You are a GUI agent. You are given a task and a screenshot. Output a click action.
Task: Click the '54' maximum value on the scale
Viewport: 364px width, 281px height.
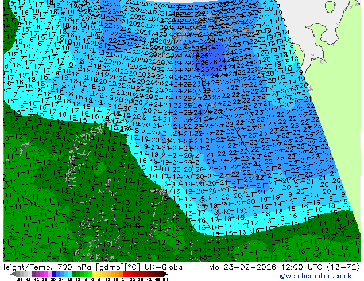(x=165, y=279)
